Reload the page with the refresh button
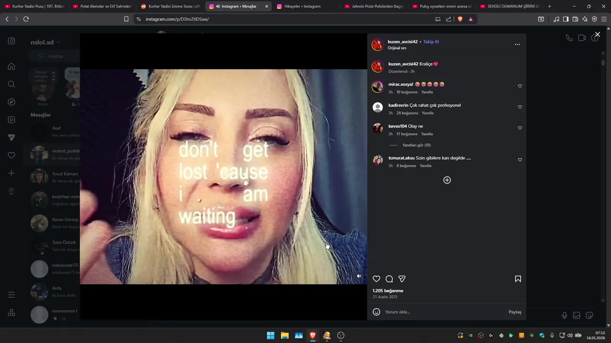The width and height of the screenshot is (611, 343). [26, 19]
